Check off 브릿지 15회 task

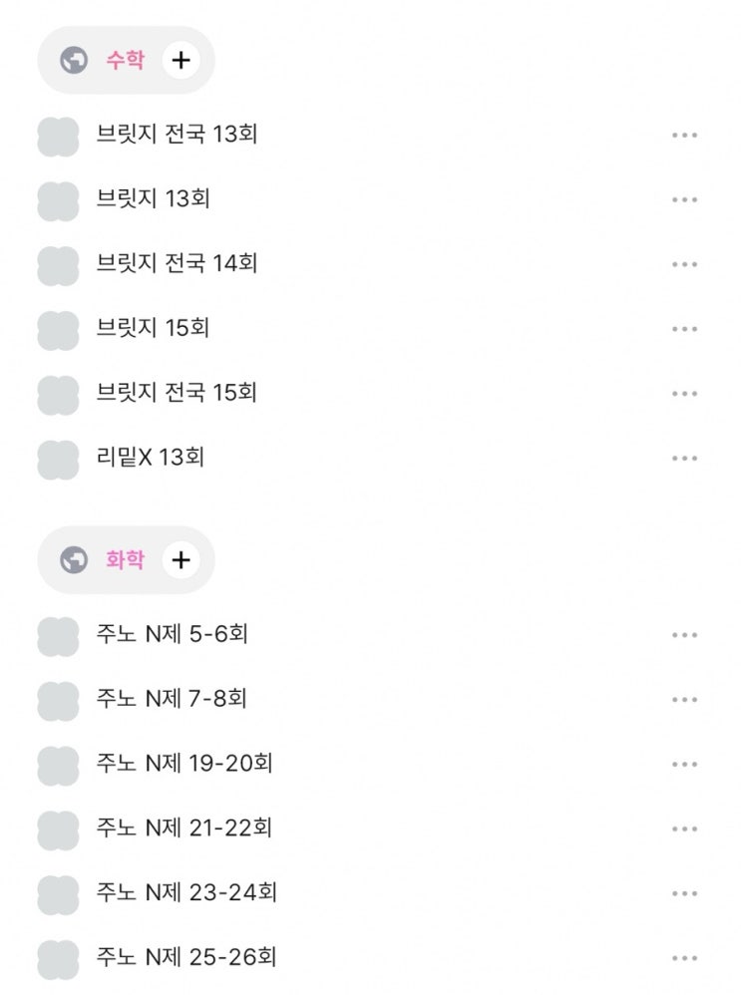pos(58,329)
